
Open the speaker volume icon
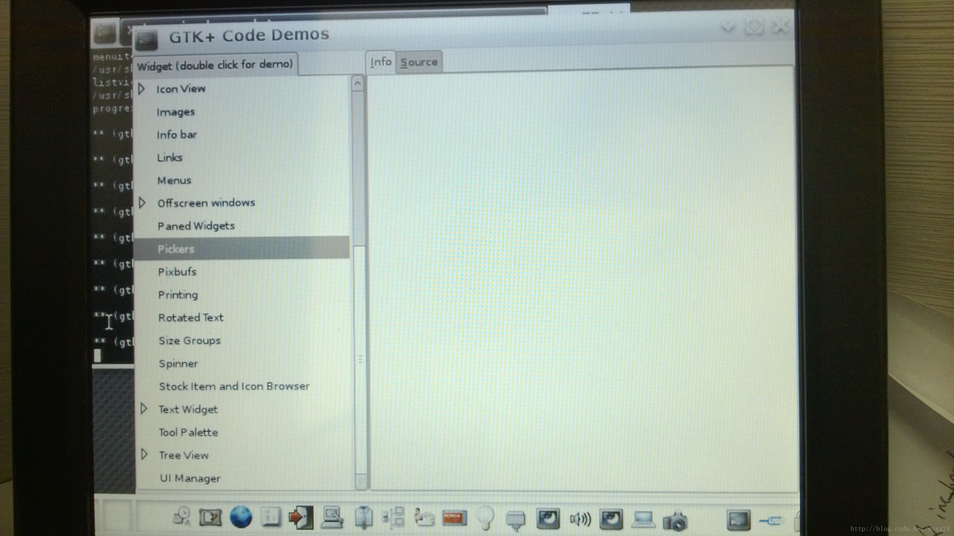tap(580, 519)
